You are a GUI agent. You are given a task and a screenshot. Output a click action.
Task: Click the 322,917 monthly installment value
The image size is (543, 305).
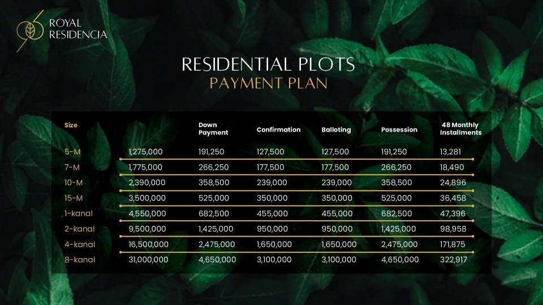click(x=454, y=260)
